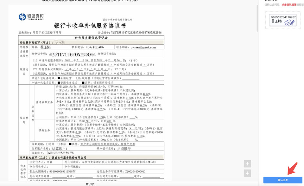Click the 结算账户1 account name
The image size is (304, 186).
click(x=60, y=149)
